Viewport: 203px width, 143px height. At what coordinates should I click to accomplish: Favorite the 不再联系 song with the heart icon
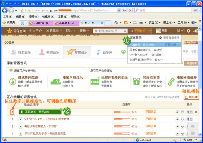click(x=182, y=112)
